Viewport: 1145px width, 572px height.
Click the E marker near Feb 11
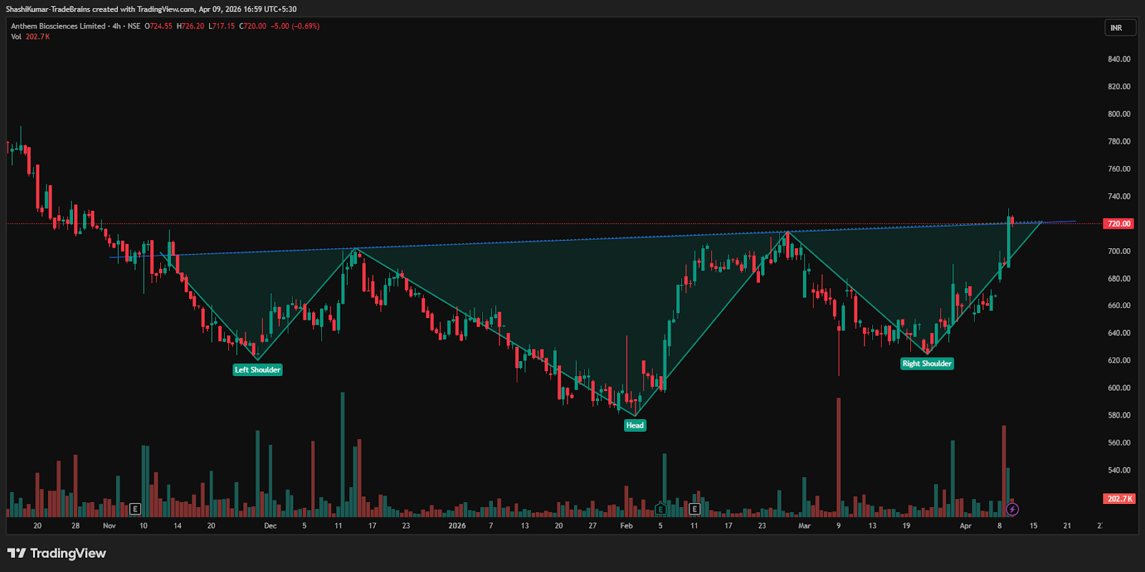pos(694,509)
